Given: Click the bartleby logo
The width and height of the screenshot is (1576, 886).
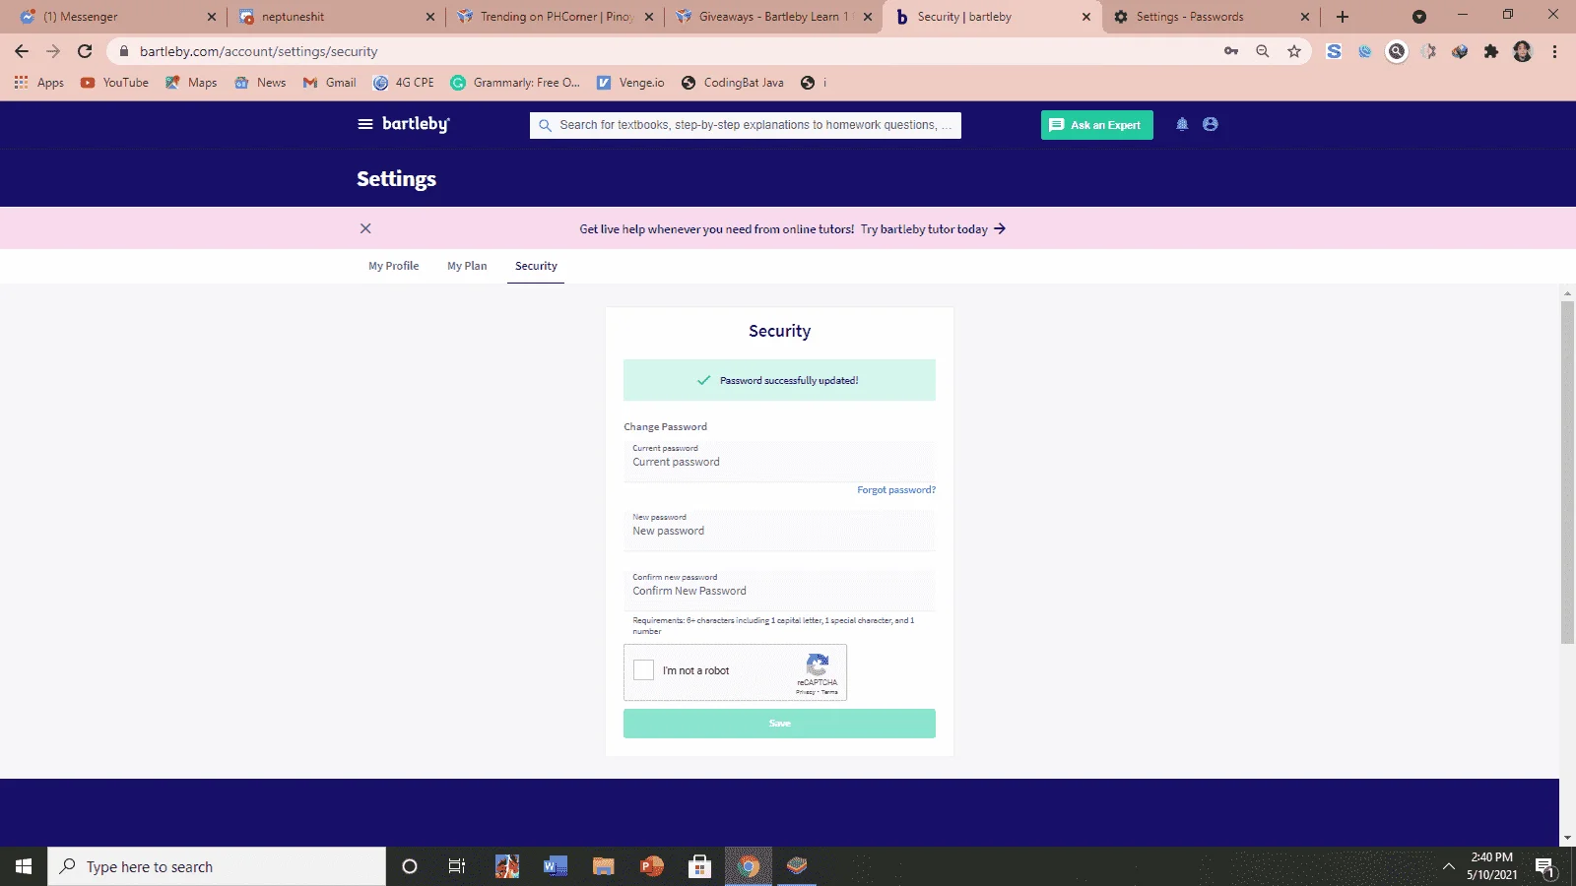Looking at the screenshot, I should (x=416, y=124).
